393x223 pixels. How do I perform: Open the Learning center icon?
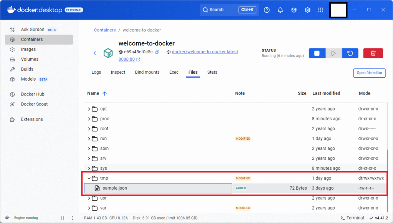pos(294,10)
